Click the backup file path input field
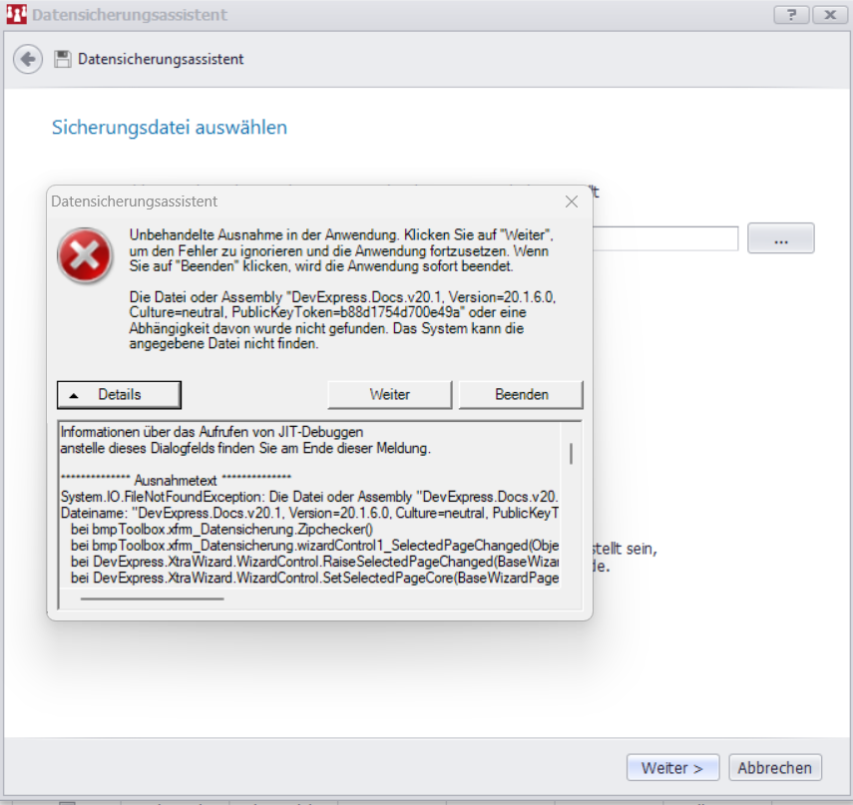 pyautogui.click(x=664, y=238)
